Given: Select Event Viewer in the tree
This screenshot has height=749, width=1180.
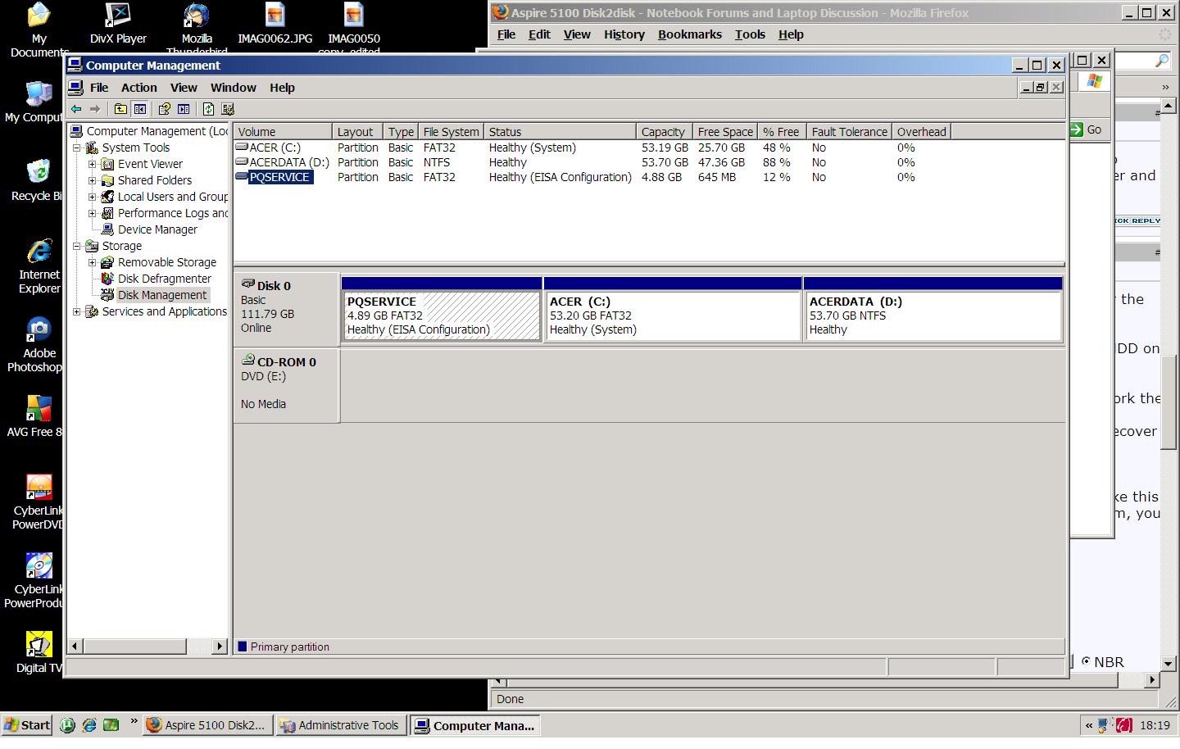Looking at the screenshot, I should (150, 164).
